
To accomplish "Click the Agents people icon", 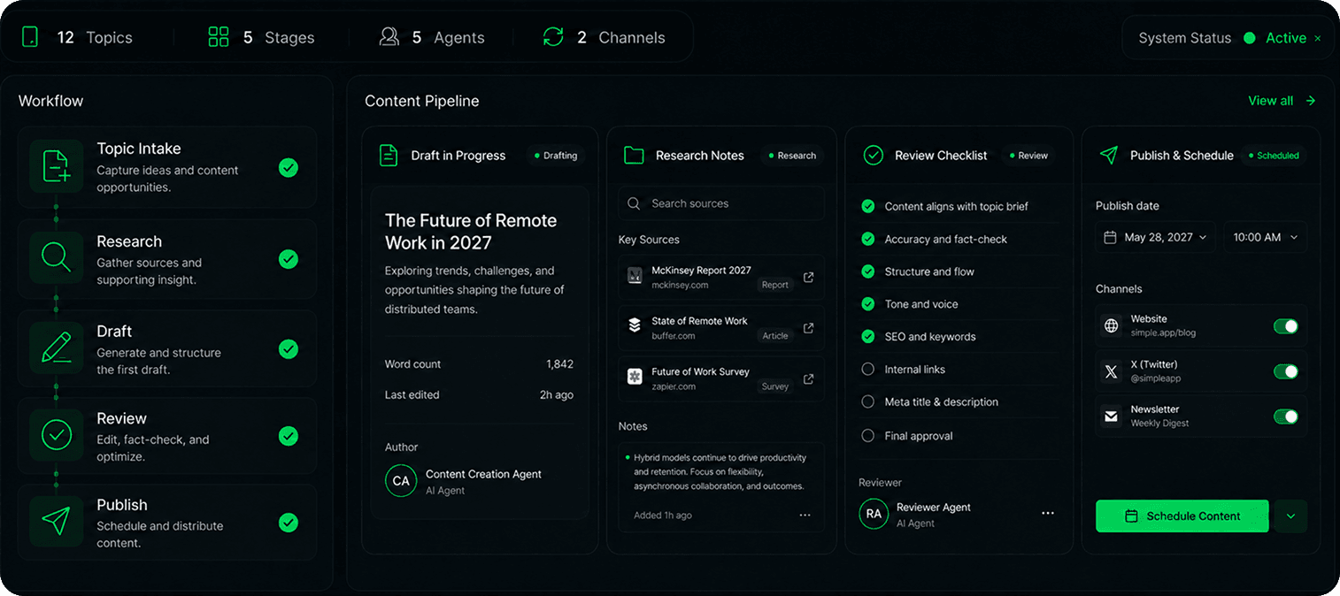I will (389, 37).
